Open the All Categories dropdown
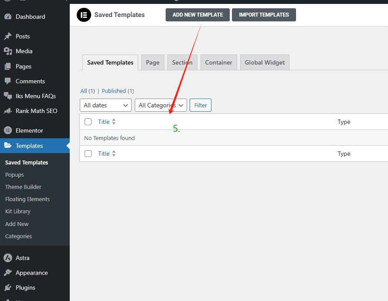 coord(161,105)
